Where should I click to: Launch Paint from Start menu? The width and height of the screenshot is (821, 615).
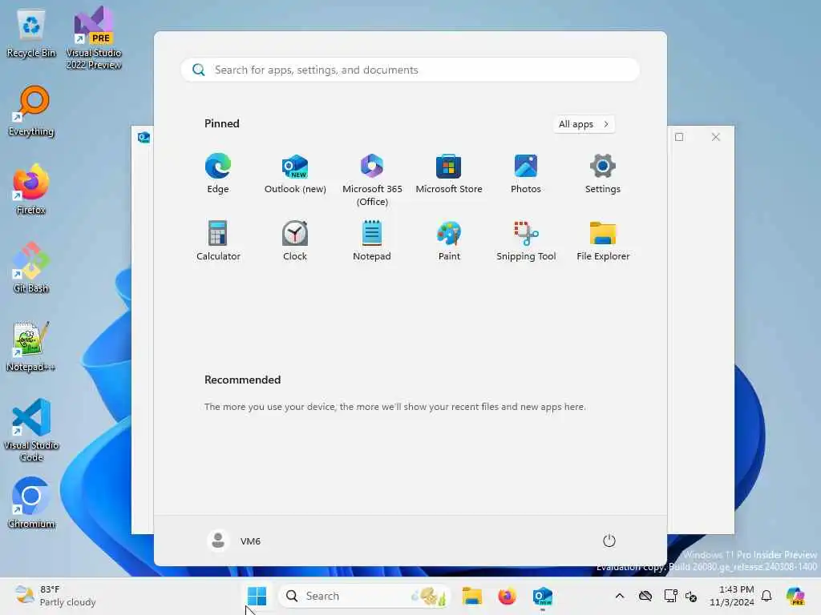click(449, 240)
